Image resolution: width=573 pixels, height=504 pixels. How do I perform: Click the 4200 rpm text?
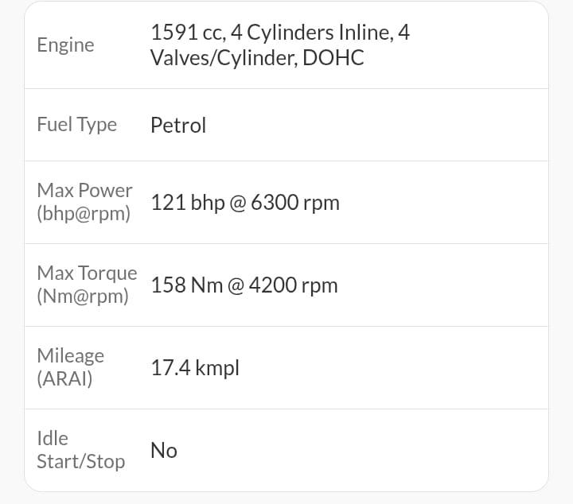[294, 285]
